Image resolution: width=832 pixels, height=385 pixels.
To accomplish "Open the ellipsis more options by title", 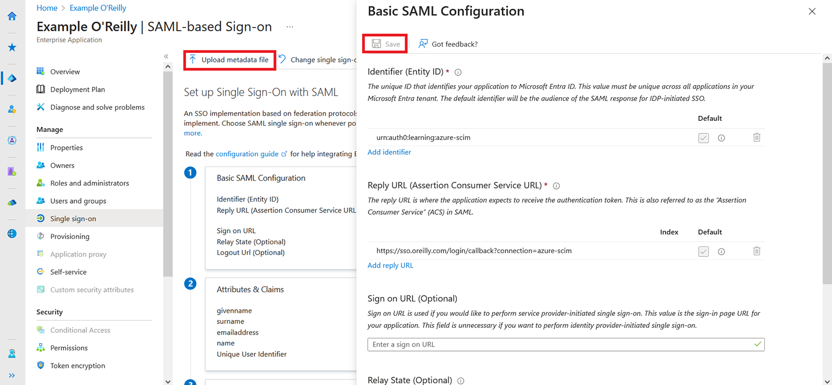I will click(290, 26).
